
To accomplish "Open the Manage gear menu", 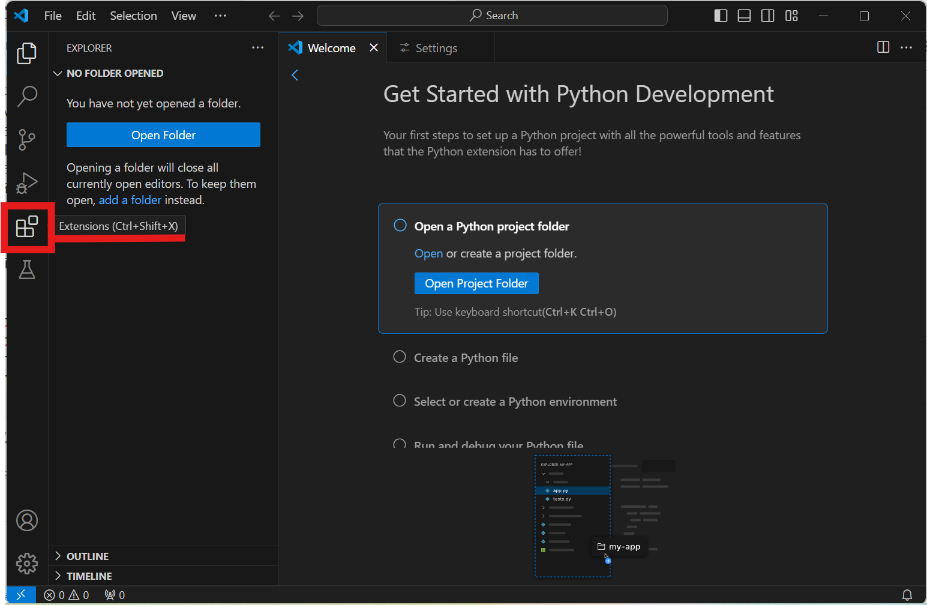I will tap(26, 564).
